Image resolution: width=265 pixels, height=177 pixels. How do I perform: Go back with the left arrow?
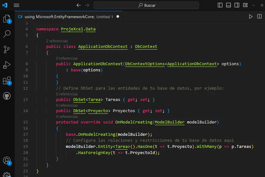(79, 5)
